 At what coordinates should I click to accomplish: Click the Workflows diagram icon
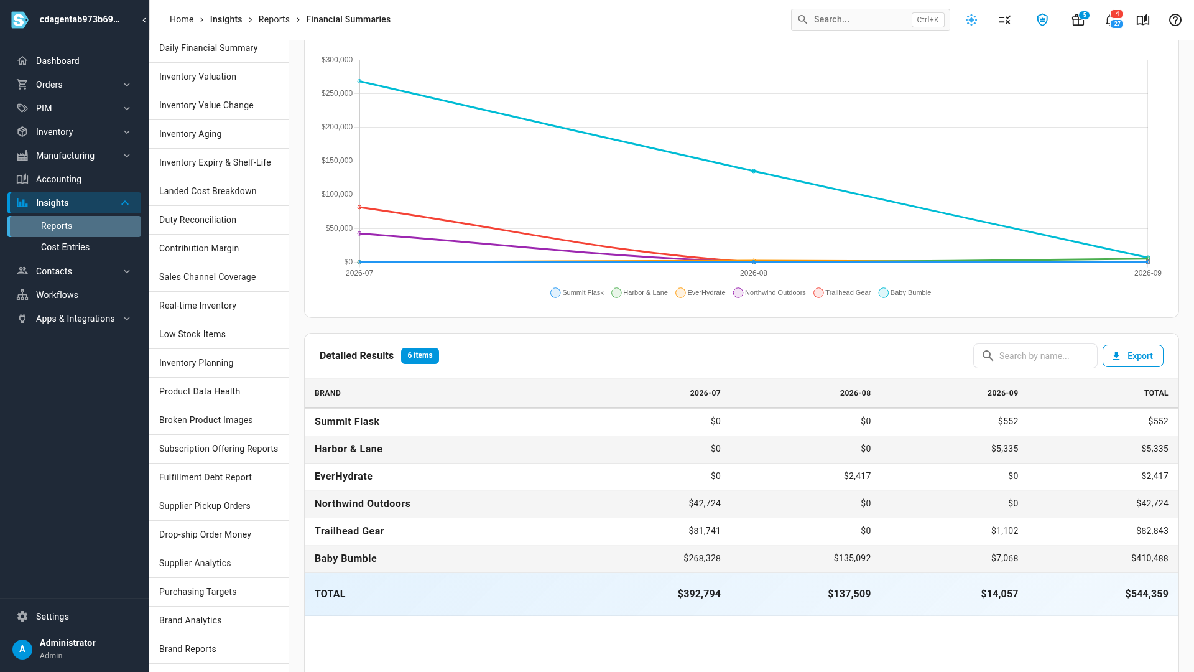click(x=22, y=295)
